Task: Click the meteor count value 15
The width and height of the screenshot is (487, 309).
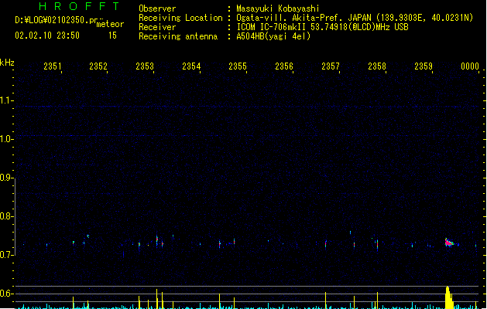Action: pos(112,36)
